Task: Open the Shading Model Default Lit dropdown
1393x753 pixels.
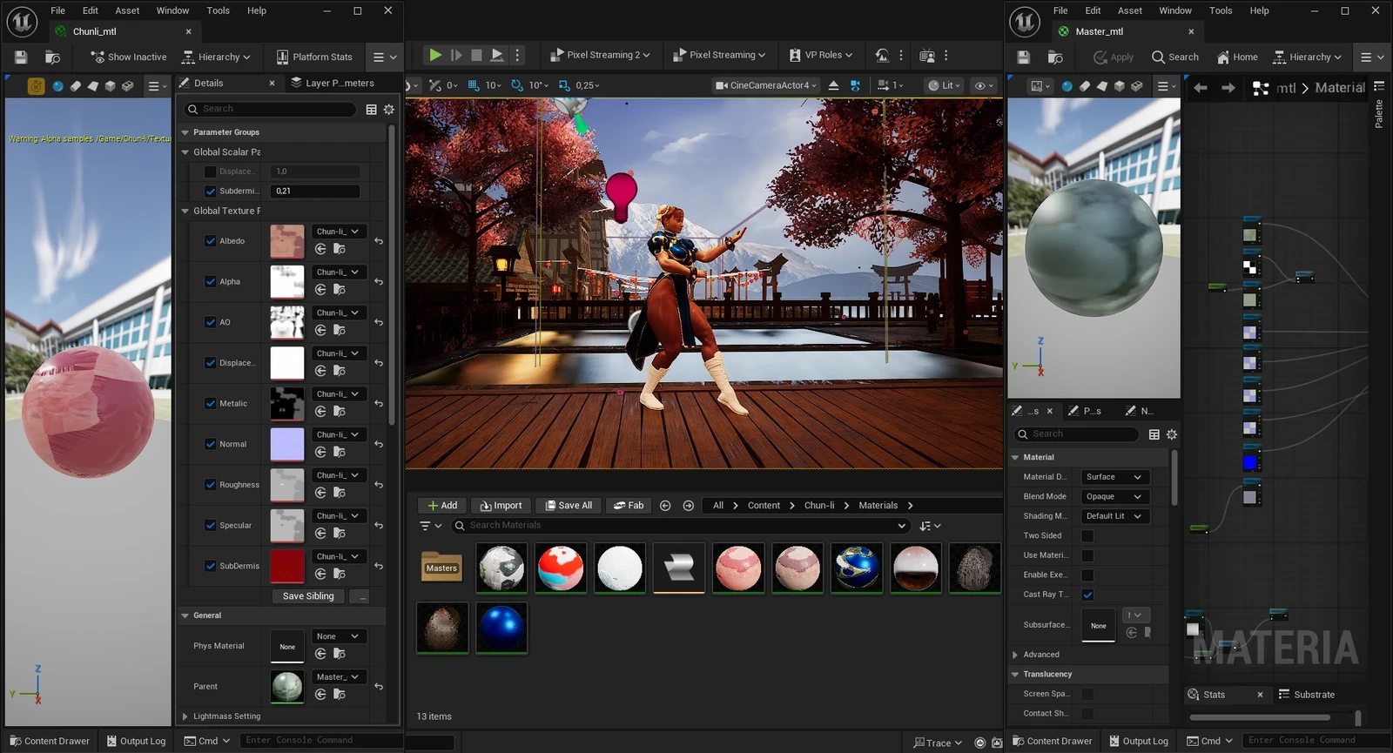Action: click(1115, 516)
